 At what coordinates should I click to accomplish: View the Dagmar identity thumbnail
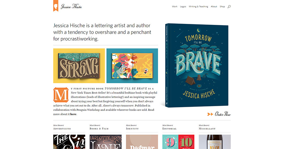142,142
